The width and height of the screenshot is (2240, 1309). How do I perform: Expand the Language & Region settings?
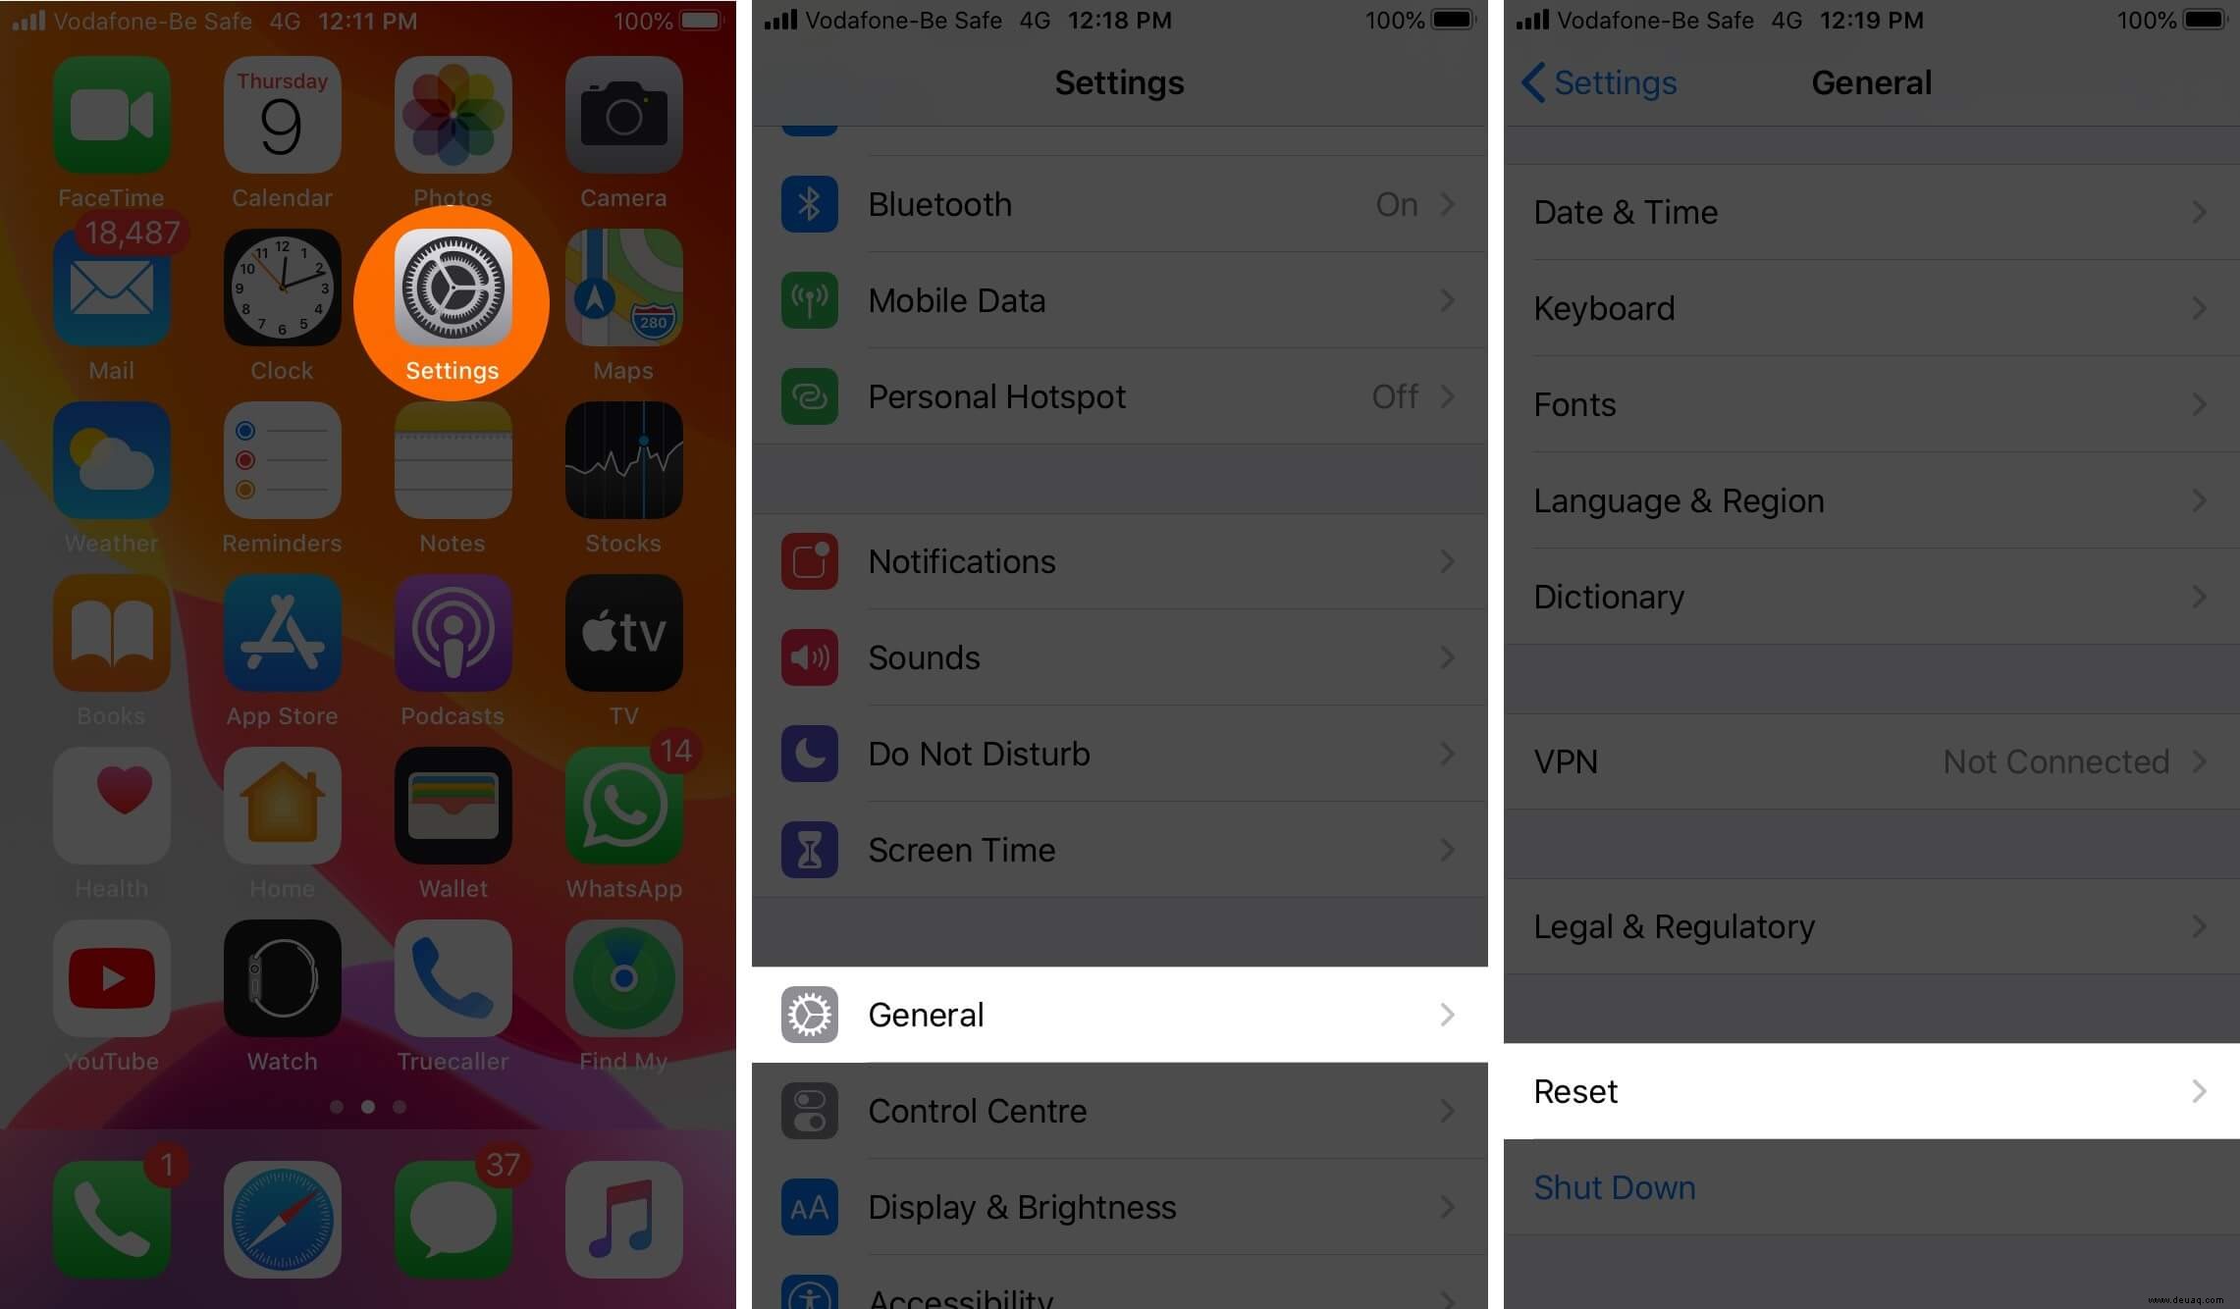click(1871, 500)
